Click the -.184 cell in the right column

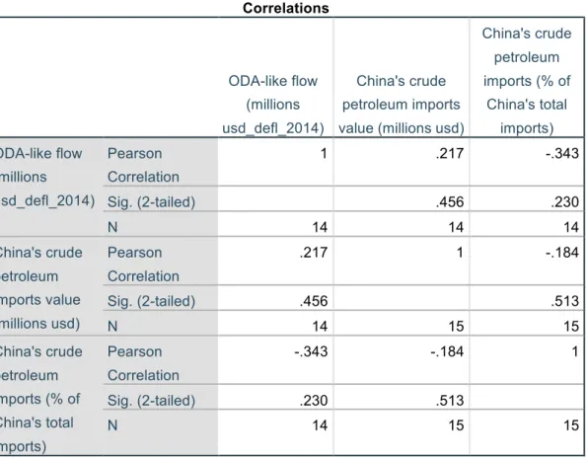(562, 252)
